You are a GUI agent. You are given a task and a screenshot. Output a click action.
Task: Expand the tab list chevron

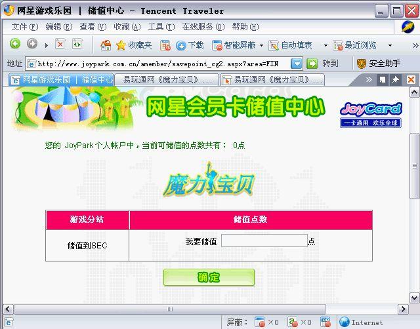click(x=369, y=79)
